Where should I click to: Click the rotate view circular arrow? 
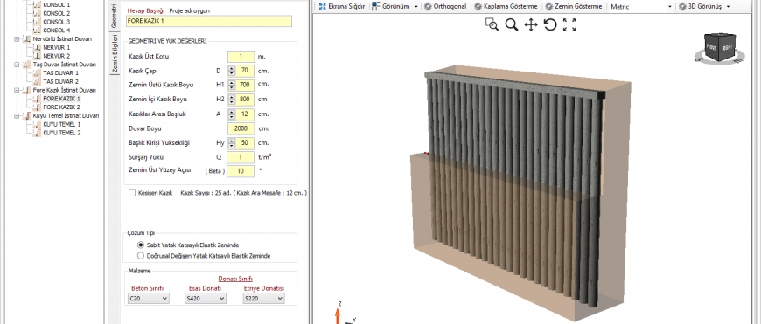550,24
